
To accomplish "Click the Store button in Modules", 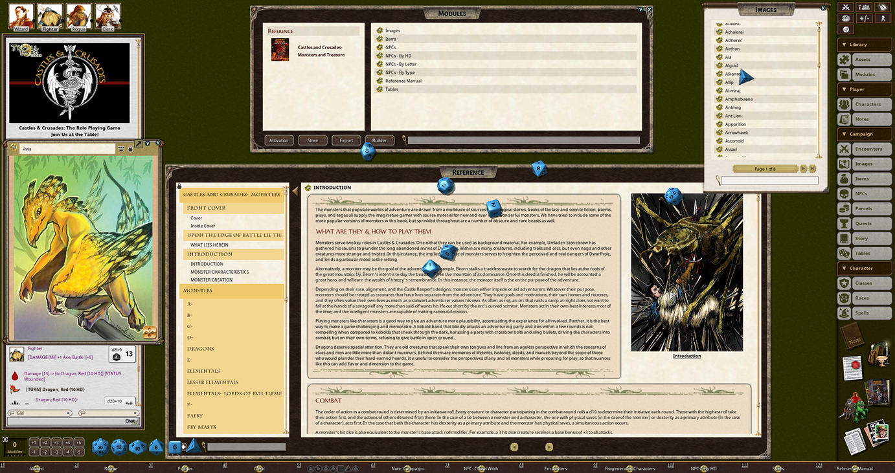I will coord(313,140).
